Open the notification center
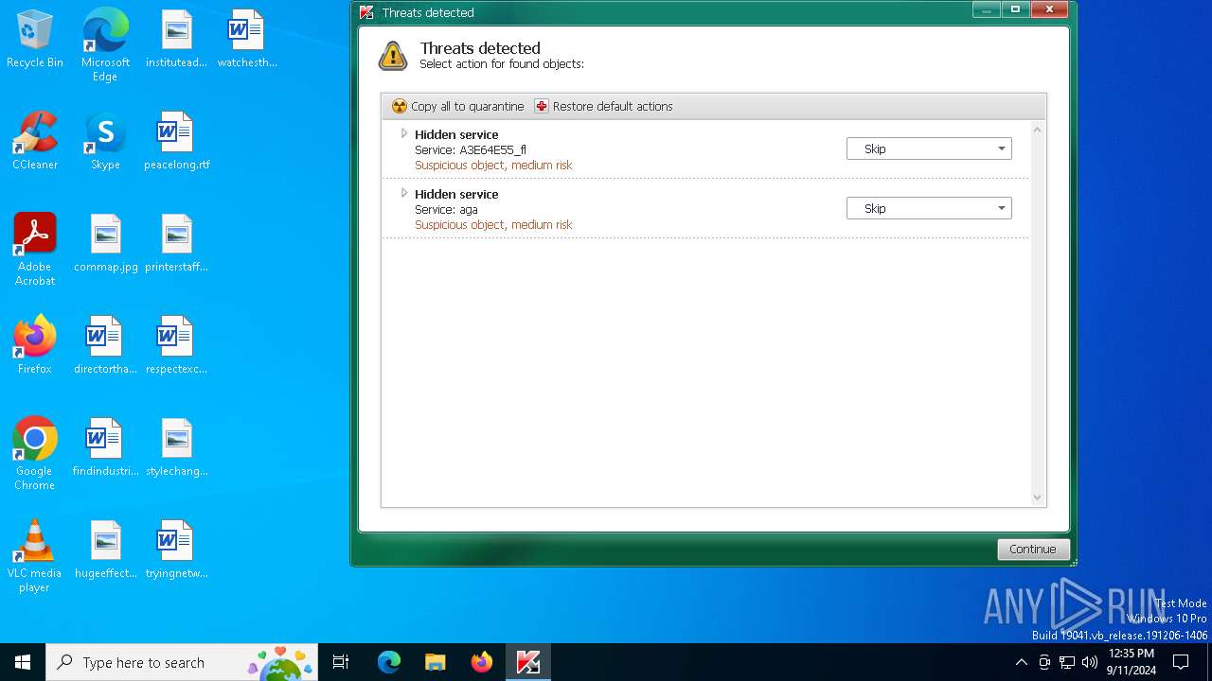This screenshot has width=1212, height=681. pyautogui.click(x=1181, y=662)
